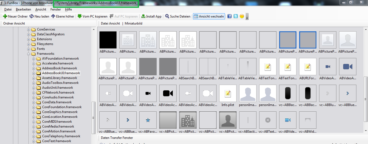Click the Neu laden reload button
Screen dimensions: 368x144
tap(39, 16)
